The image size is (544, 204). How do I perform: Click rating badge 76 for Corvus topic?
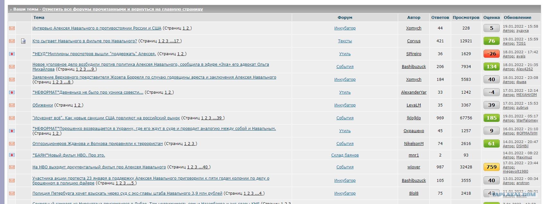pos(492,41)
